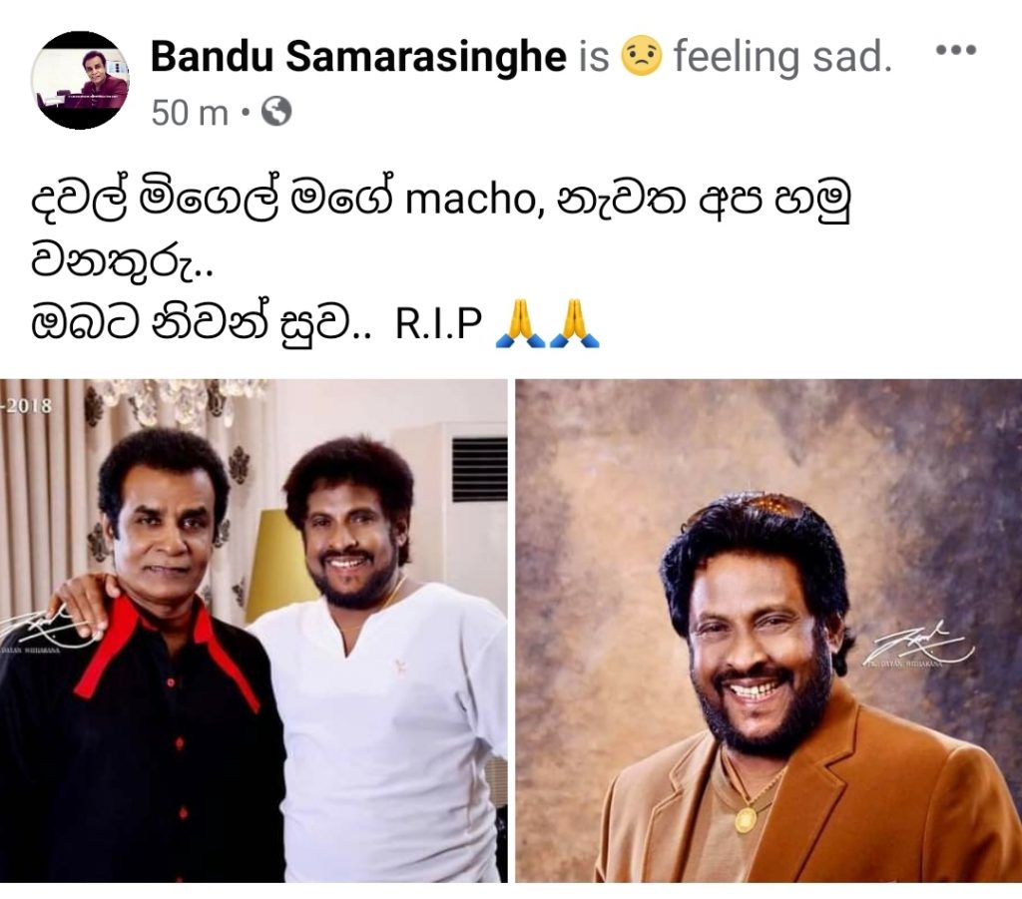Click the "R.I.P" text in the post
The width and height of the screenshot is (1022, 899).
(439, 322)
